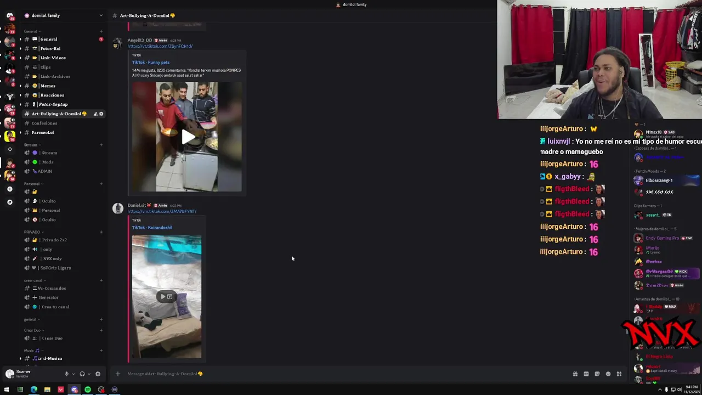Image resolution: width=702 pixels, height=395 pixels.
Task: Open the Memes channel
Action: [x=63, y=86]
